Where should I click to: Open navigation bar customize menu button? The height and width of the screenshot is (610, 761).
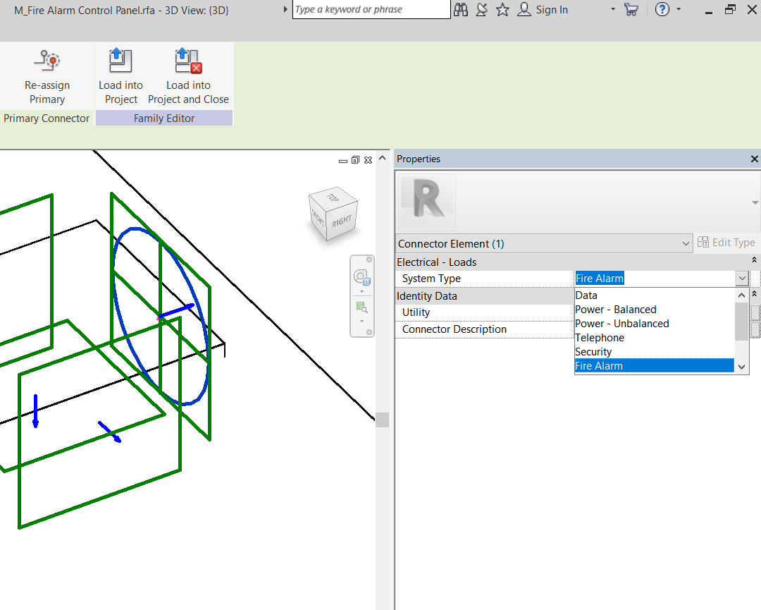point(369,332)
